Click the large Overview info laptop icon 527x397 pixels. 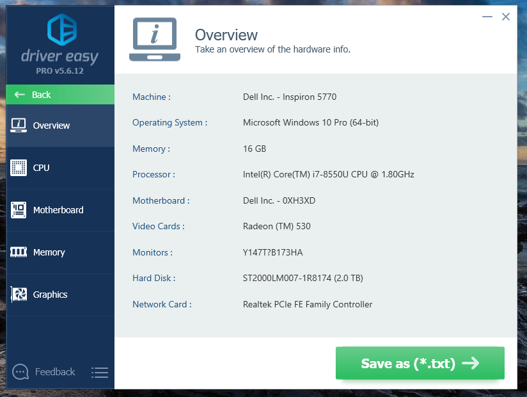tap(155, 39)
